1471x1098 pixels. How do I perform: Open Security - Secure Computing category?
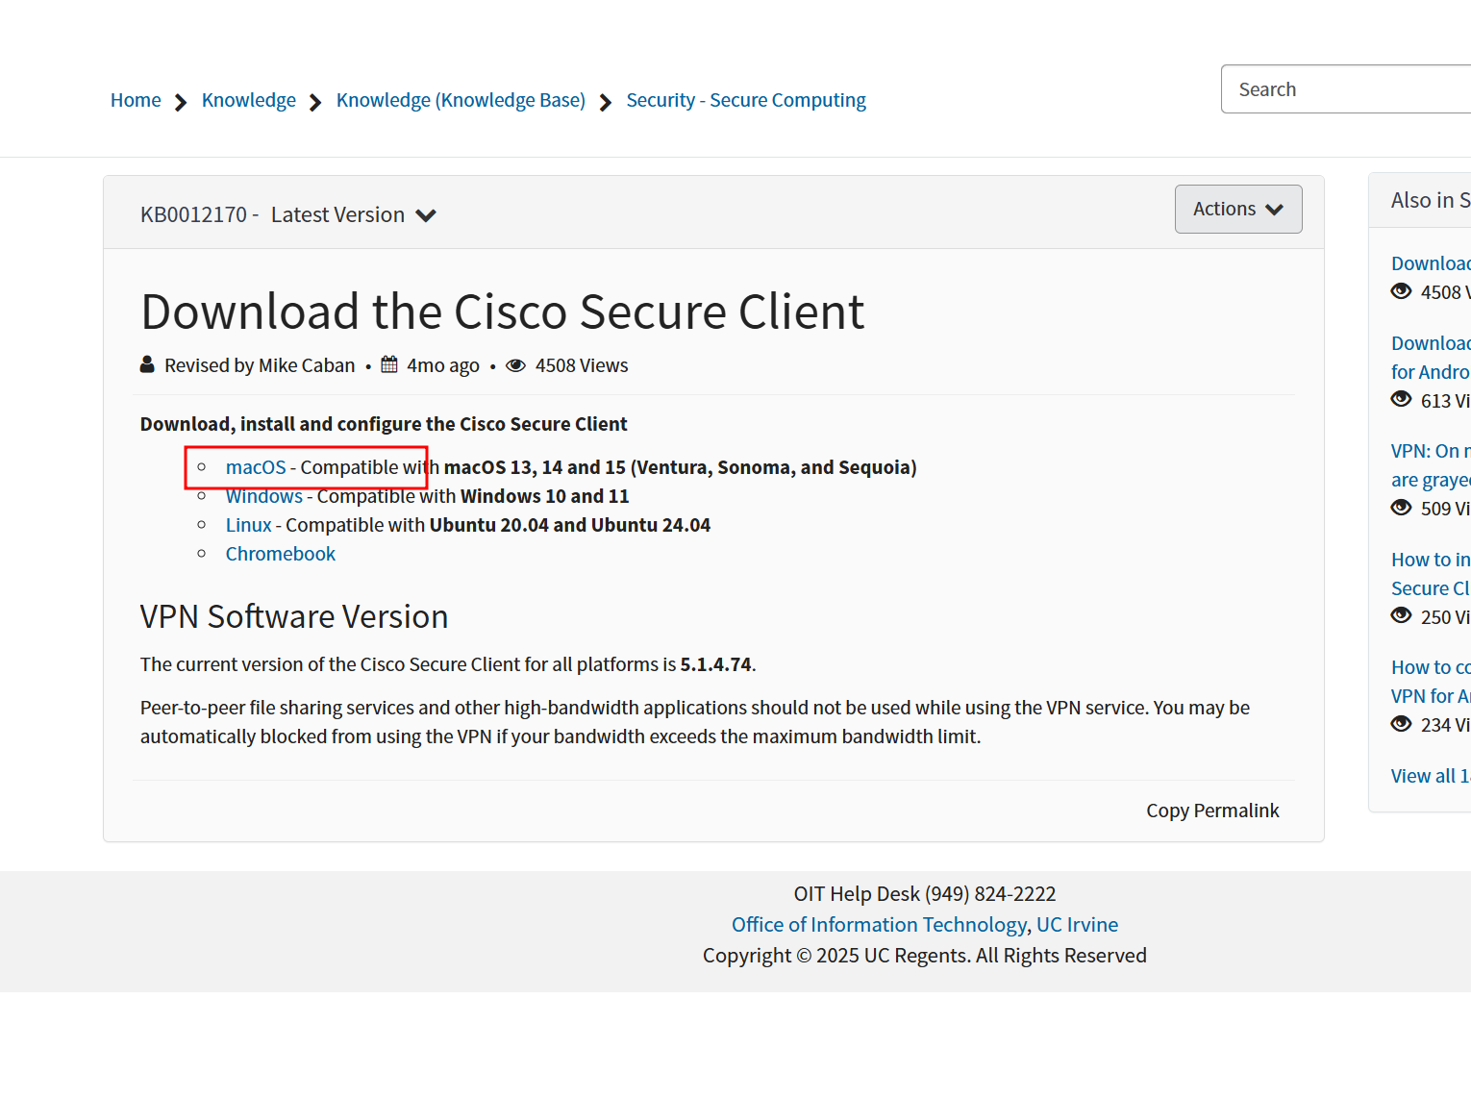[745, 100]
